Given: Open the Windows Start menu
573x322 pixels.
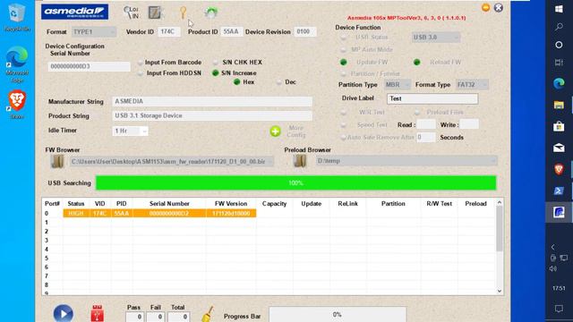Looking at the screenshot, I should 559,9.
